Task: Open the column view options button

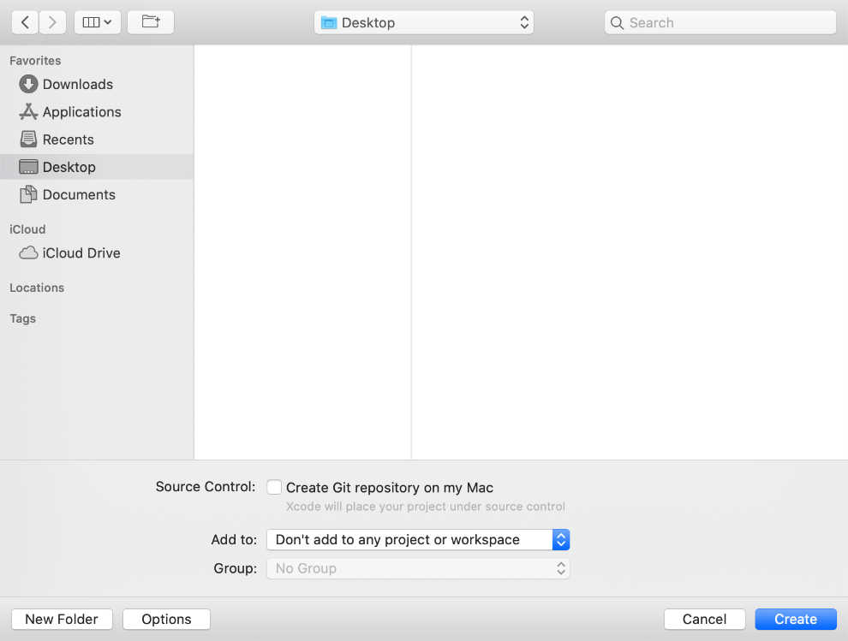Action: click(x=98, y=22)
